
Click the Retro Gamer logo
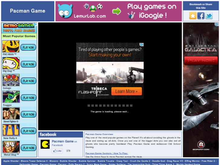(x=19, y=26)
